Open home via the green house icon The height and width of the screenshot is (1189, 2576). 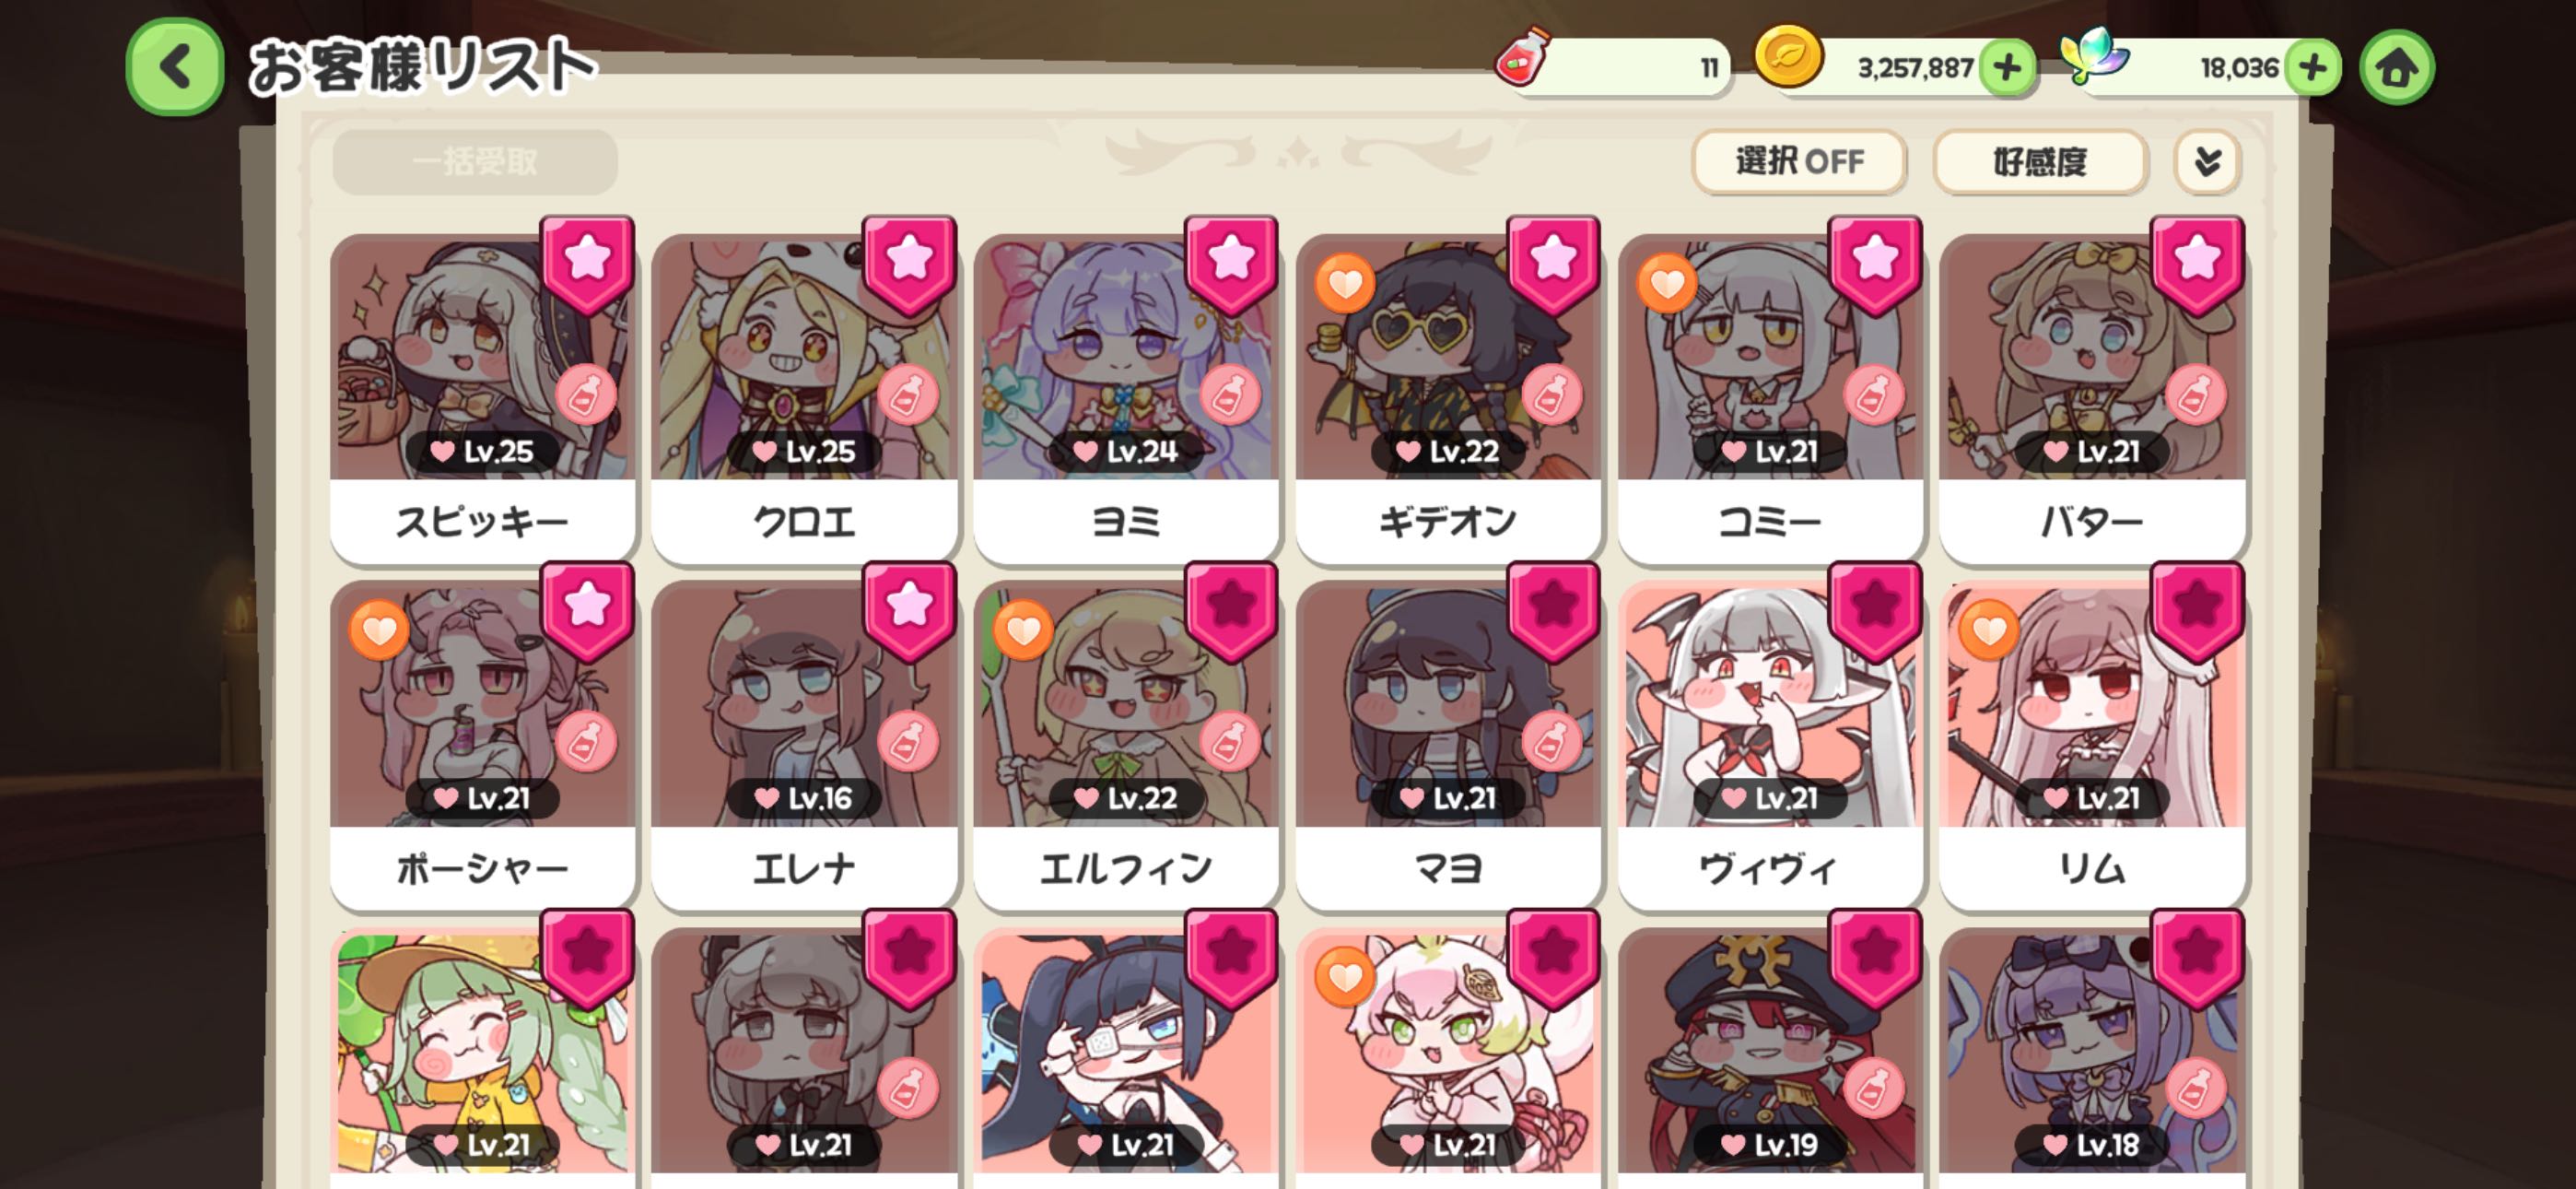point(2396,68)
